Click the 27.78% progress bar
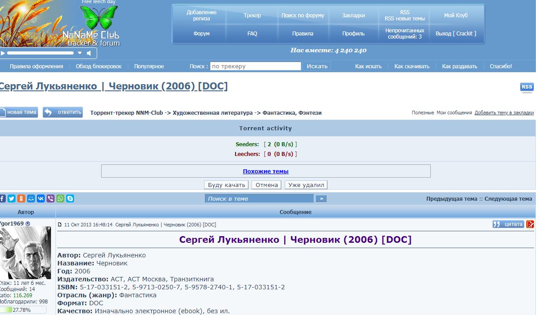Screen dimensions: 539x315 pos(23,310)
